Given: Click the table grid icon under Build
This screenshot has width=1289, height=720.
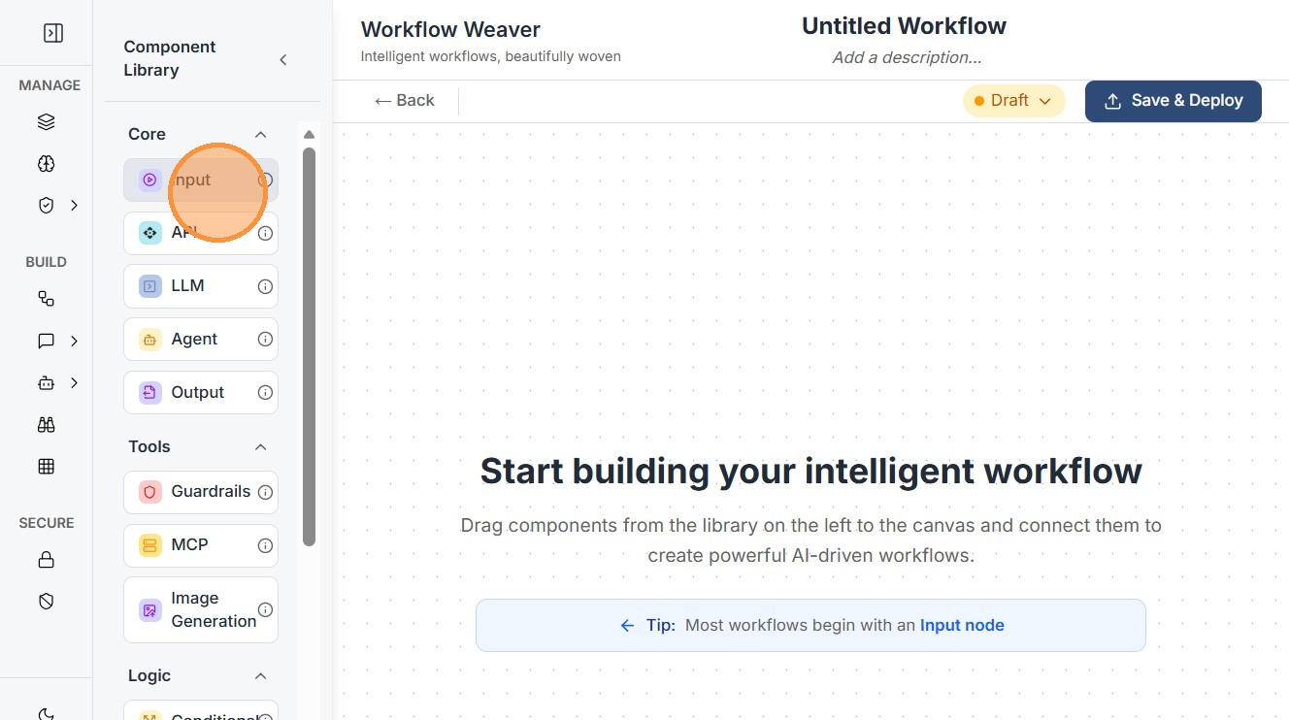Looking at the screenshot, I should point(46,466).
